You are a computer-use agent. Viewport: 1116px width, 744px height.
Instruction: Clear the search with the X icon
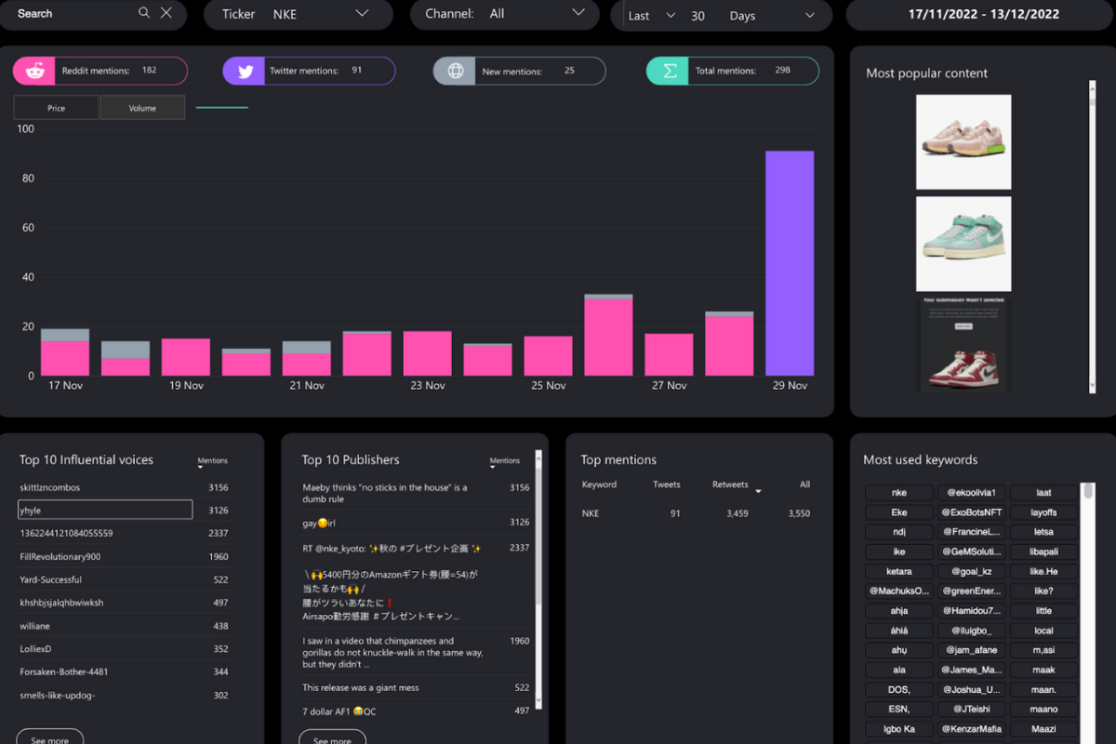[x=166, y=13]
